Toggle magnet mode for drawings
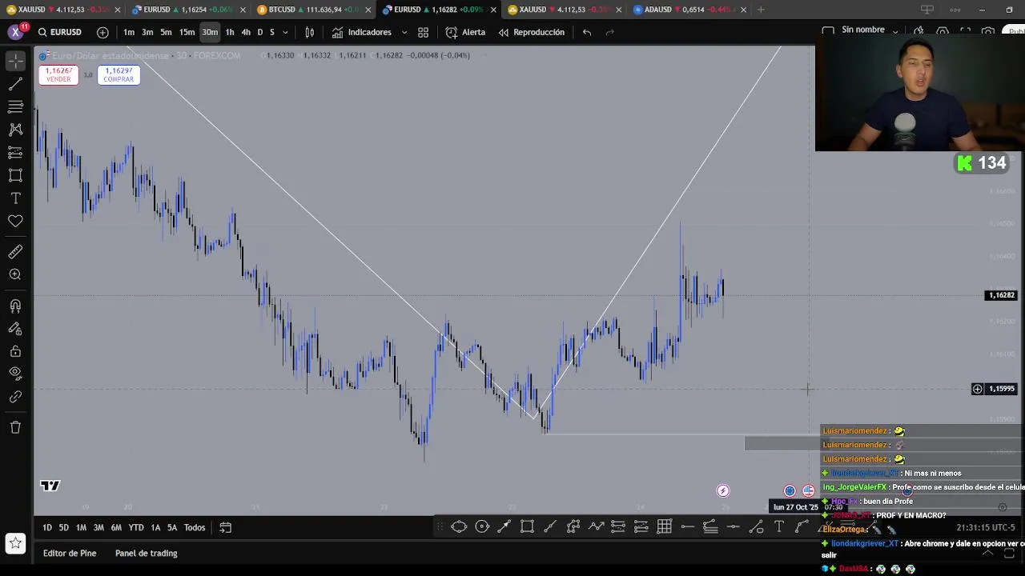The width and height of the screenshot is (1025, 576). tap(15, 306)
